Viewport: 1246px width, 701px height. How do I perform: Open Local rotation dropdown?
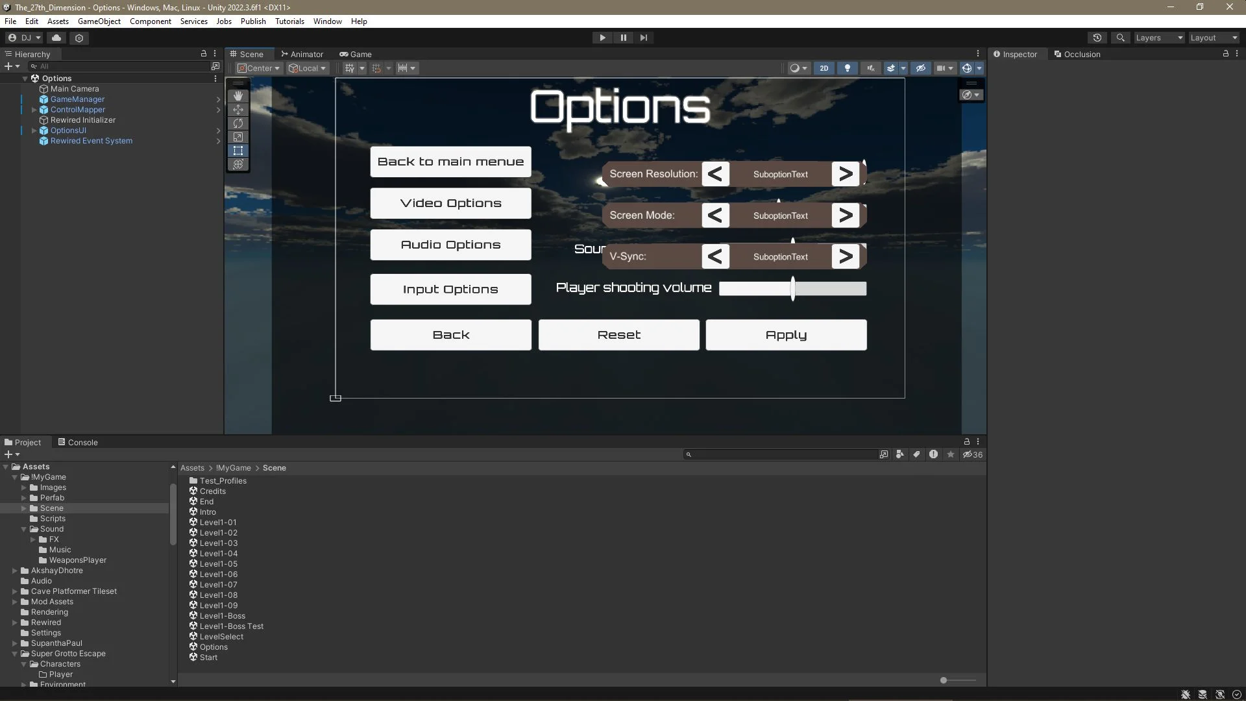coord(308,68)
